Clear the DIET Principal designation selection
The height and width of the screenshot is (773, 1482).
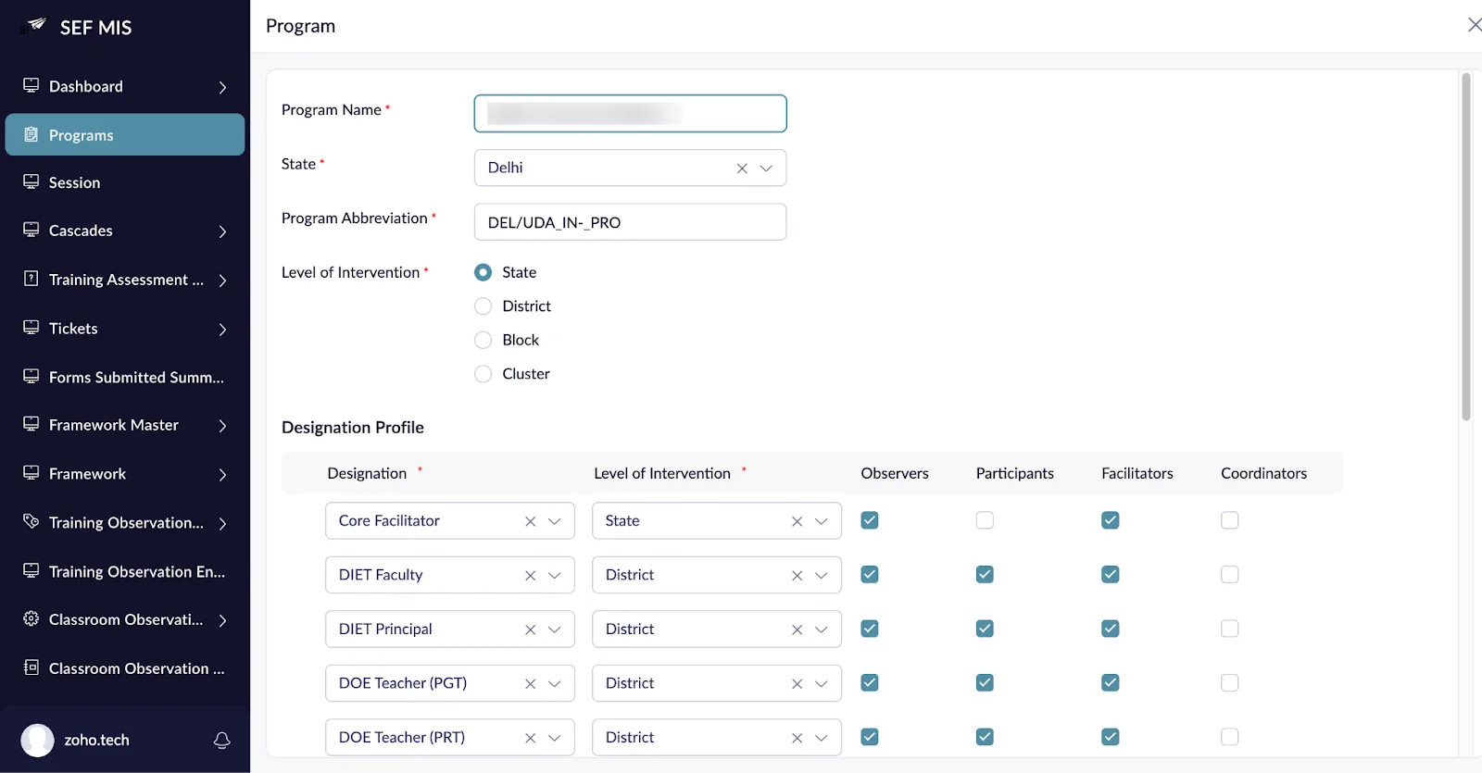531,630
